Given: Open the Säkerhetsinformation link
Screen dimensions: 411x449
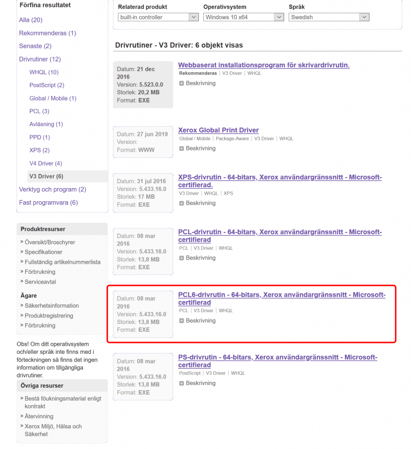Looking at the screenshot, I should coord(52,306).
